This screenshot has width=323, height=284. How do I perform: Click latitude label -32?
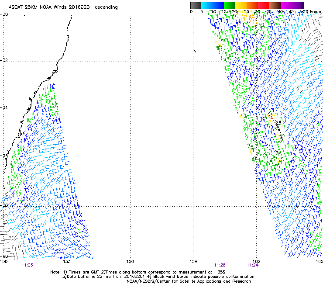pos(4,60)
